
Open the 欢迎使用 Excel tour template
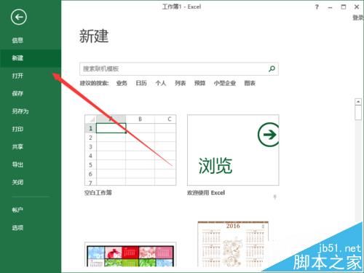tap(233, 150)
